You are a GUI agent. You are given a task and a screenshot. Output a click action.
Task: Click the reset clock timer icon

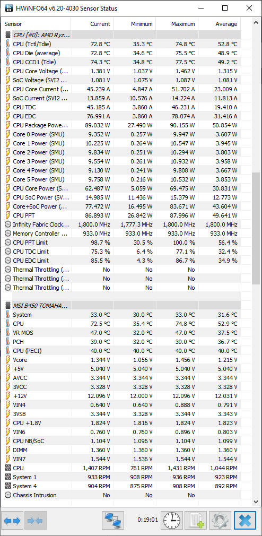171,521
